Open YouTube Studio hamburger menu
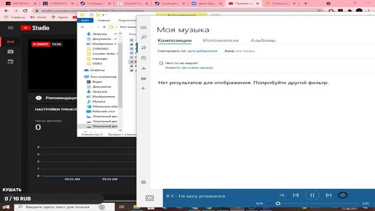The width and height of the screenshot is (375, 211). tap(11, 28)
